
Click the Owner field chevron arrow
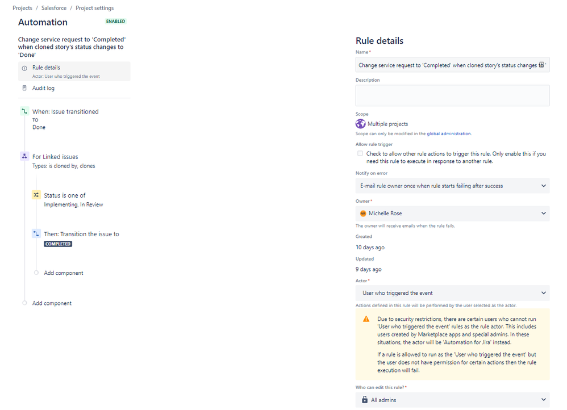[x=544, y=214]
